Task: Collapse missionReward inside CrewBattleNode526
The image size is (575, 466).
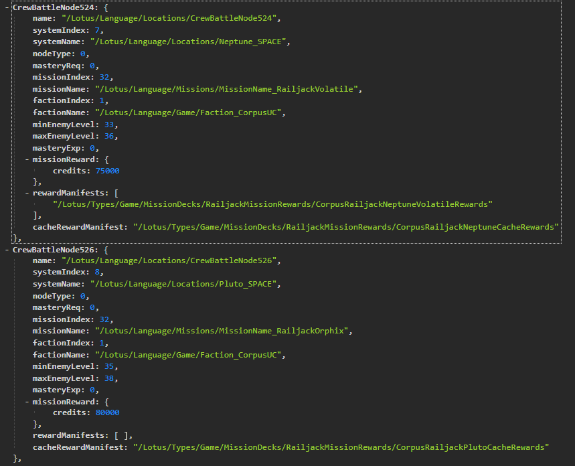Action: pos(27,401)
